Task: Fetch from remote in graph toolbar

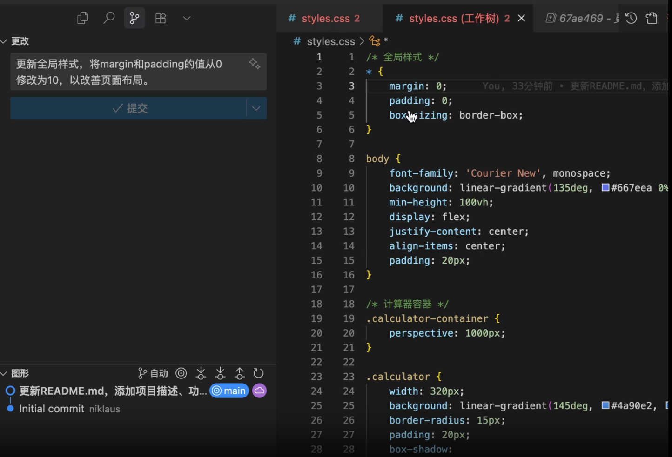Action: click(201, 373)
